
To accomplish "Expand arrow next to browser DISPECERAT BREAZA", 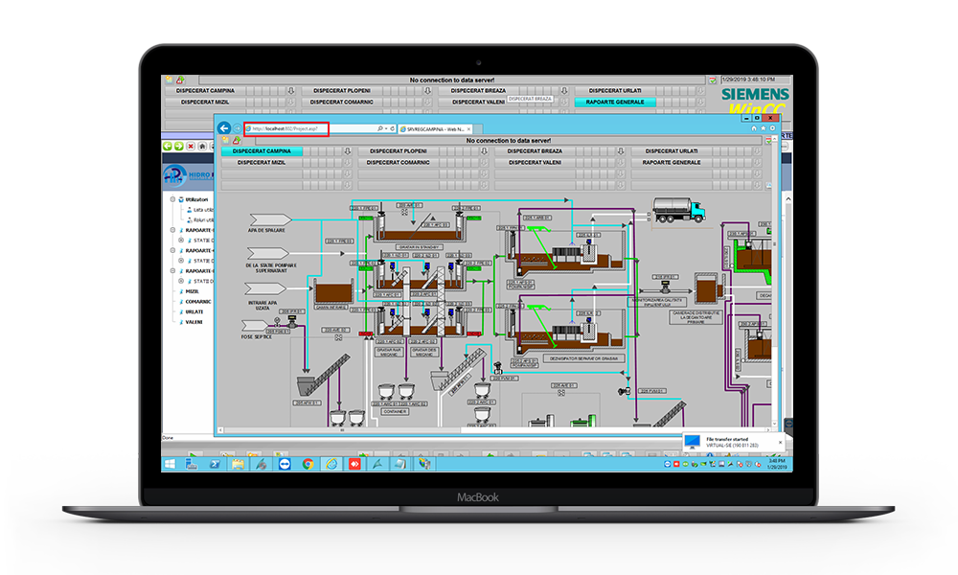I will [x=621, y=150].
